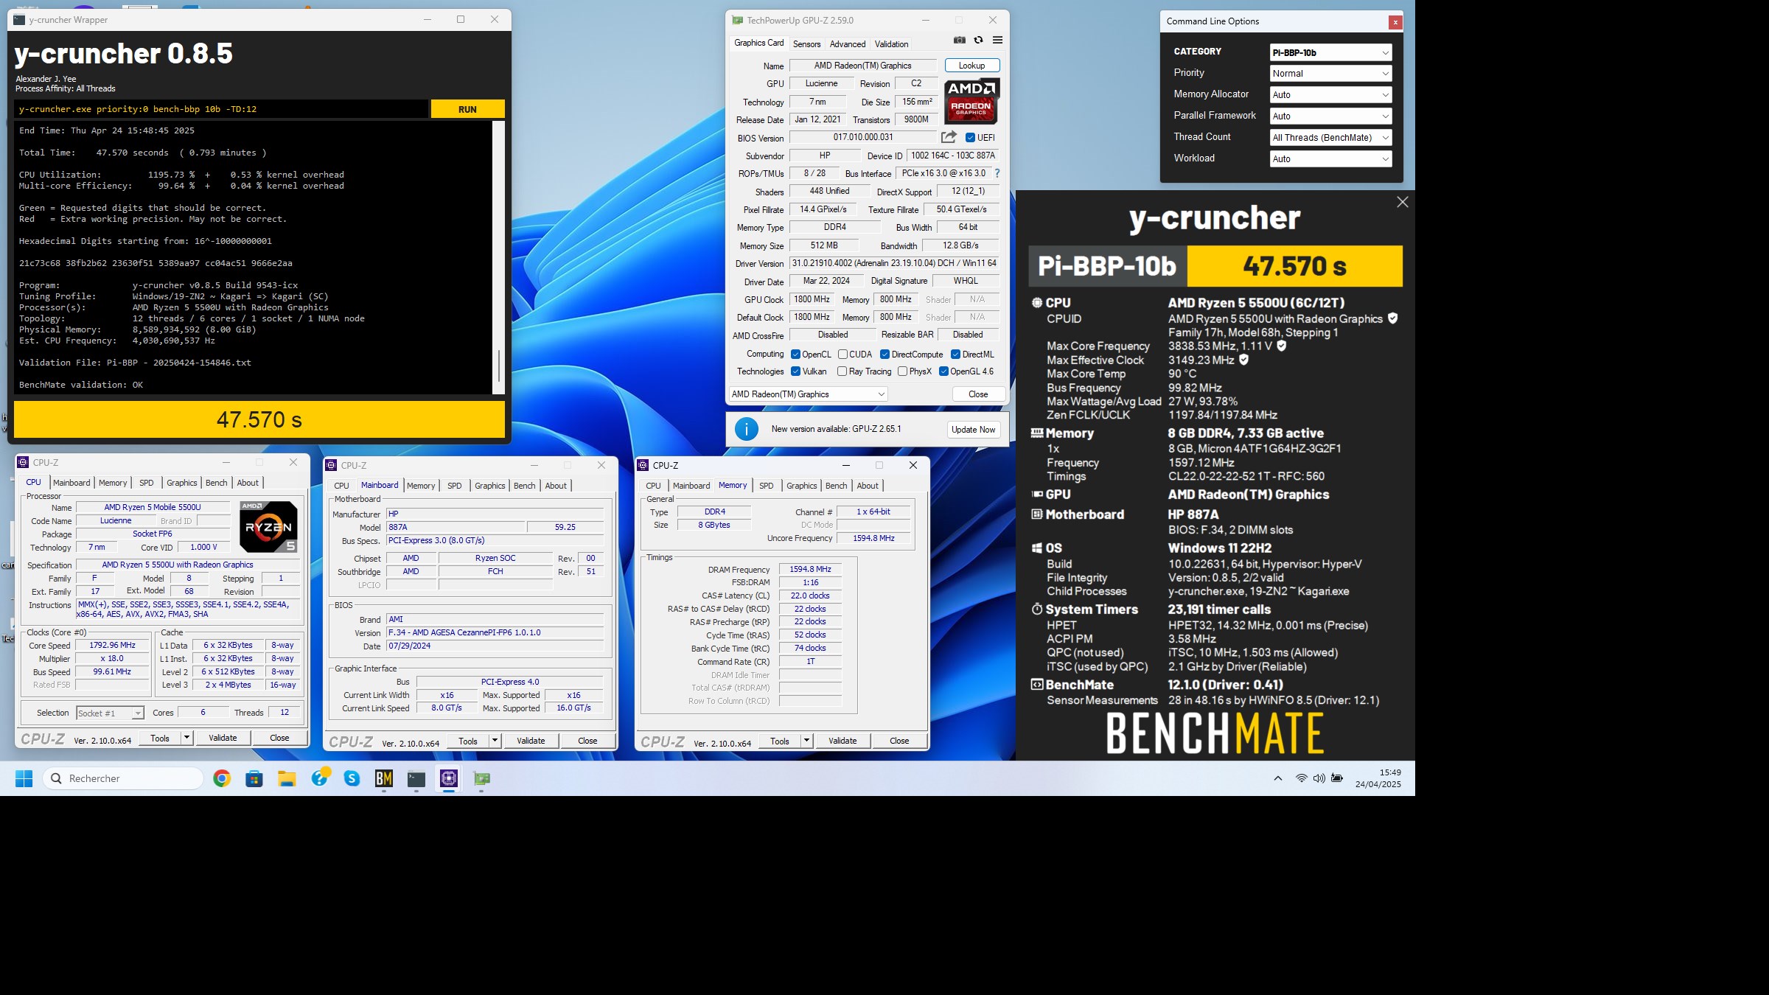Click the GPU-Z screenshot camera icon
The width and height of the screenshot is (1769, 995).
coord(959,40)
